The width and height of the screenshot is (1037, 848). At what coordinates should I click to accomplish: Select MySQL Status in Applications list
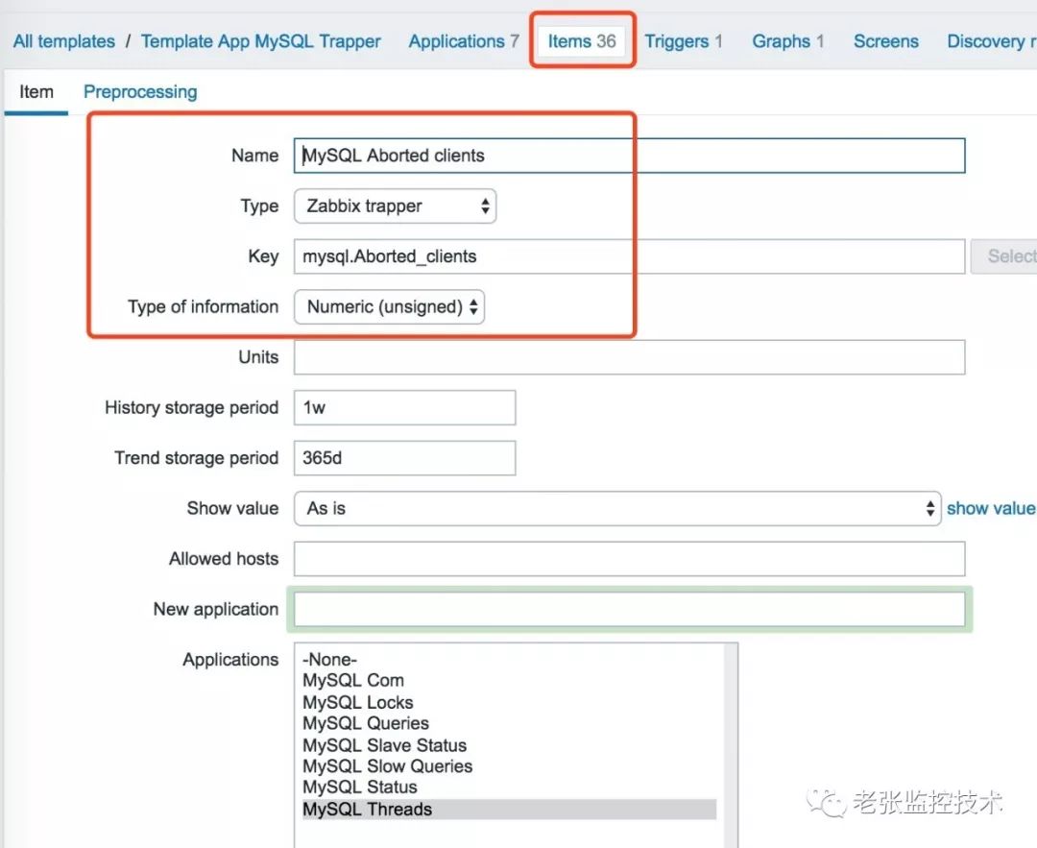pos(509,787)
